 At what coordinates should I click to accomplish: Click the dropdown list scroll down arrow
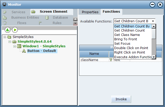[x=154, y=57]
